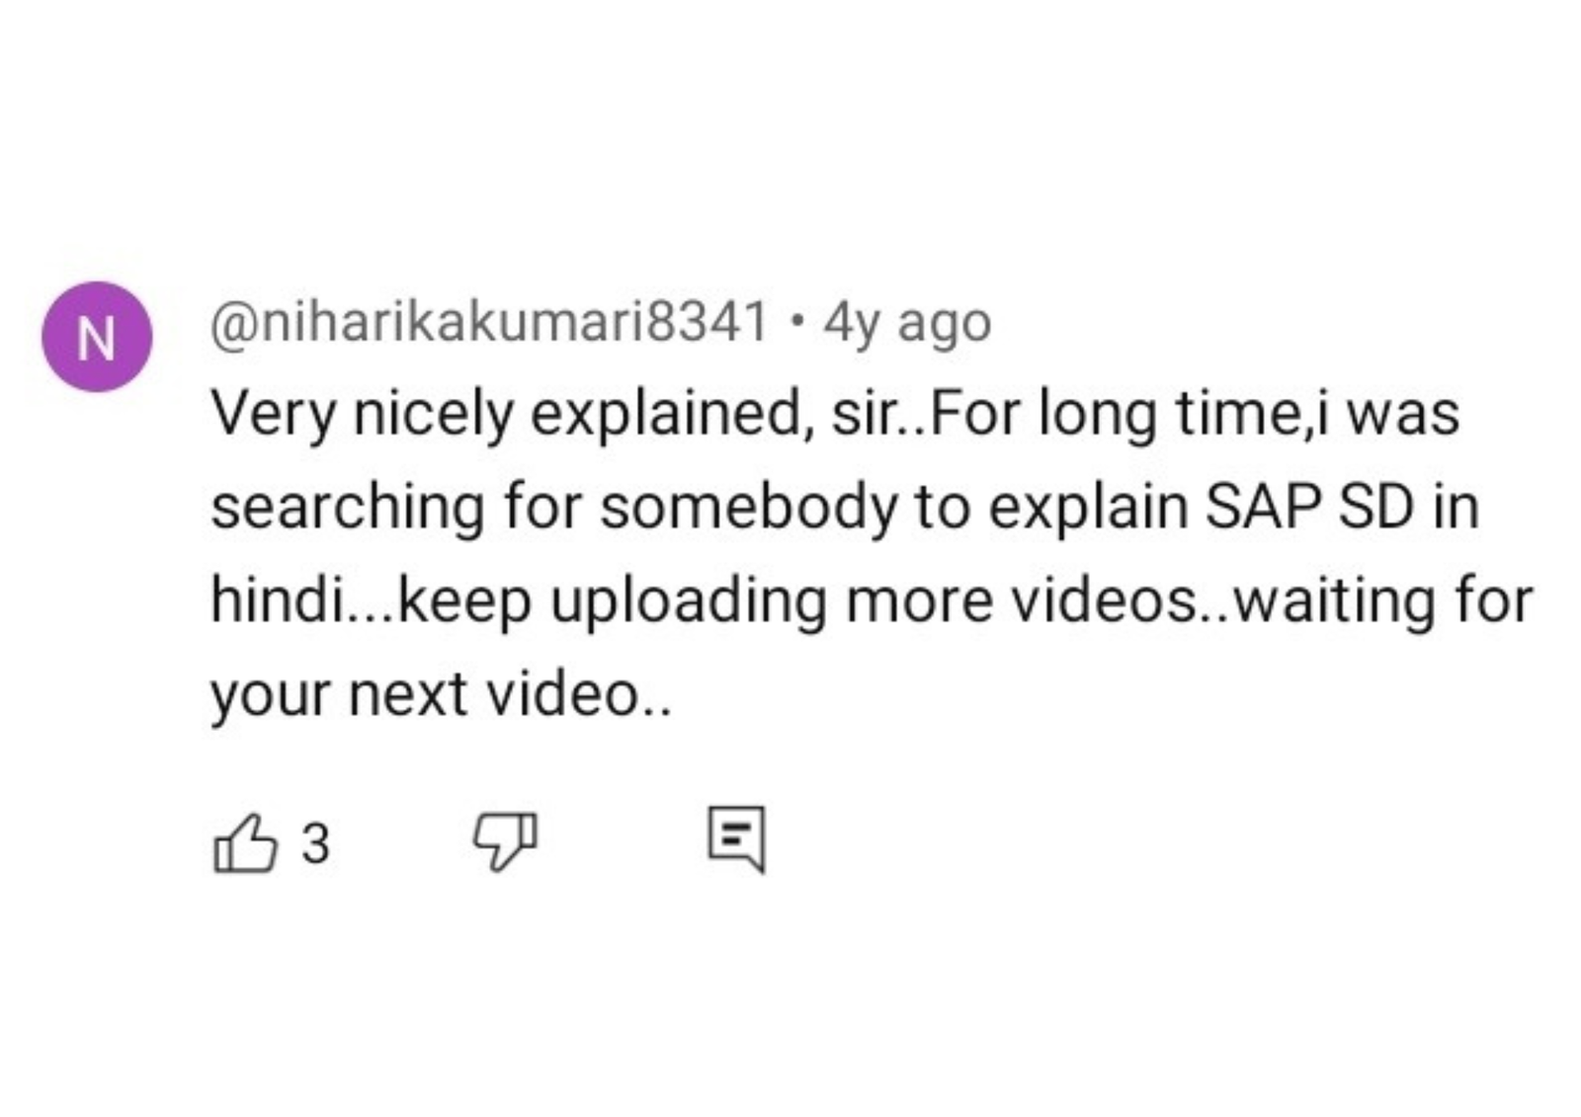The width and height of the screenshot is (1581, 1117).
Task: Open the @niharikakumari8341 channel link
Action: tap(489, 322)
